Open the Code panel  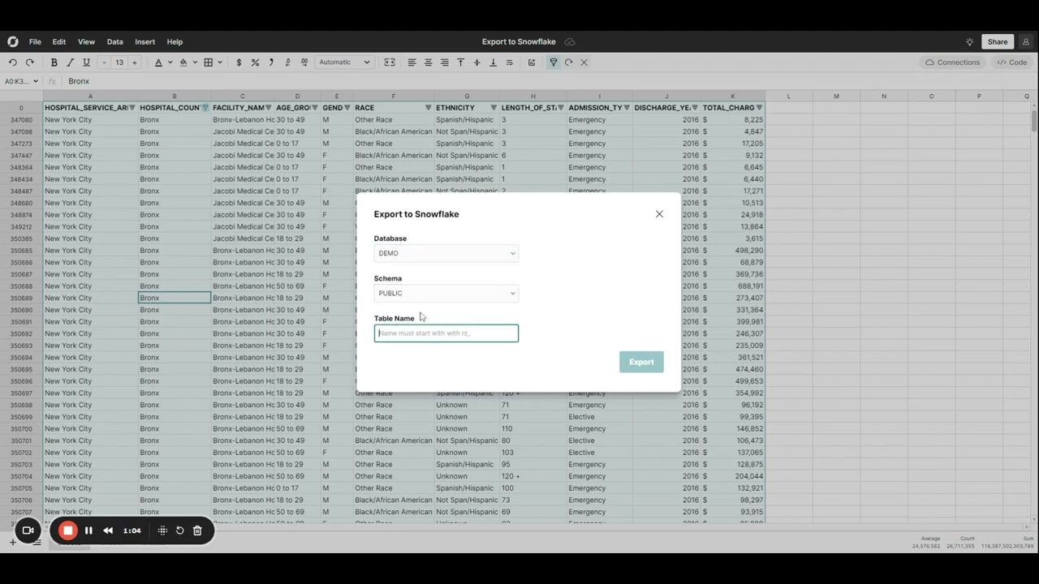click(1012, 62)
